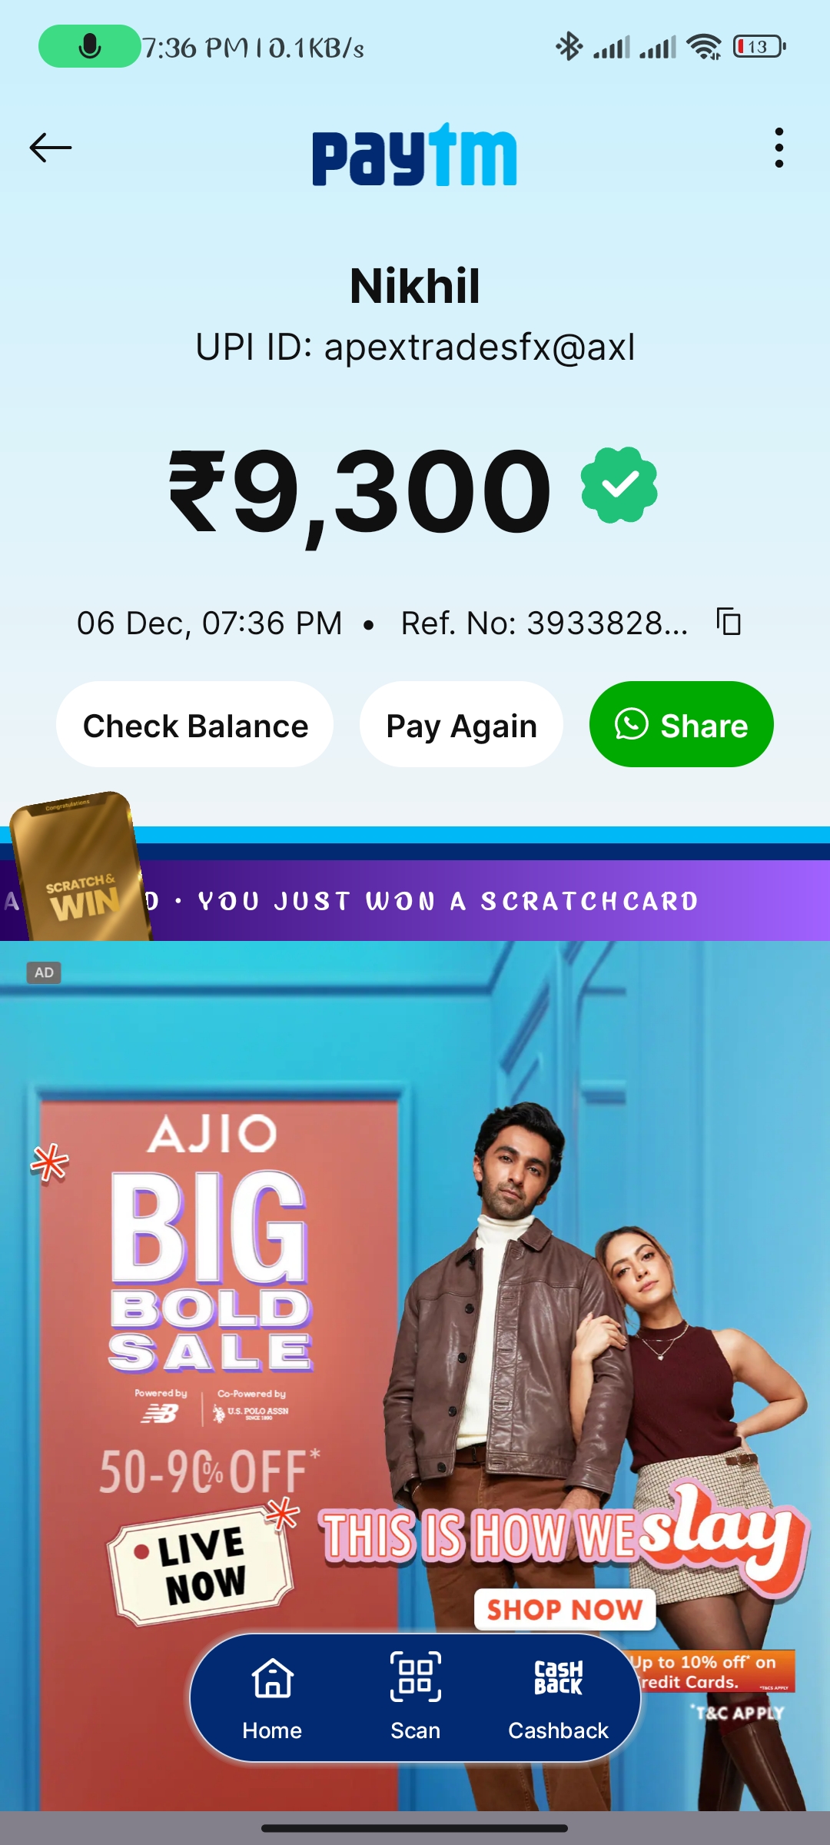The image size is (830, 1845).
Task: Go to Home in bottom navigation
Action: point(272,1697)
